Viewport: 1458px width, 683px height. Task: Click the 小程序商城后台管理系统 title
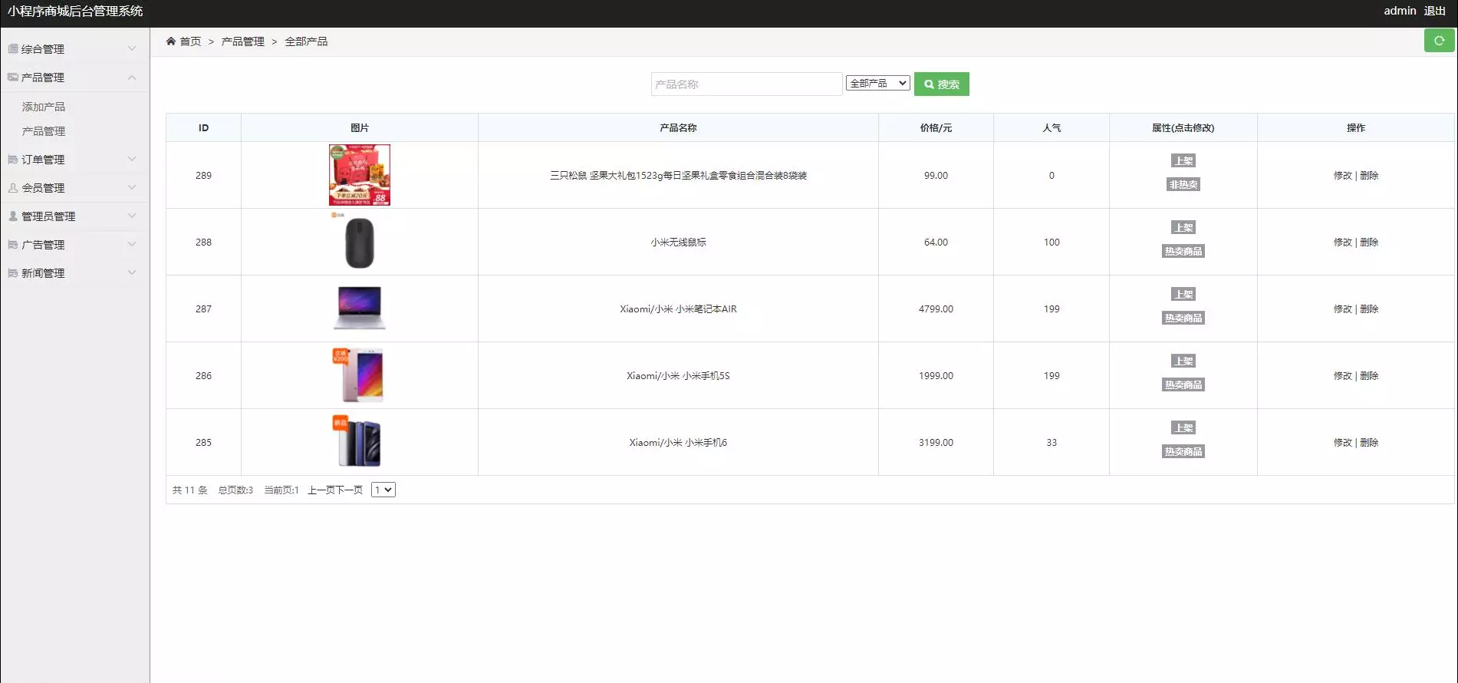point(75,11)
